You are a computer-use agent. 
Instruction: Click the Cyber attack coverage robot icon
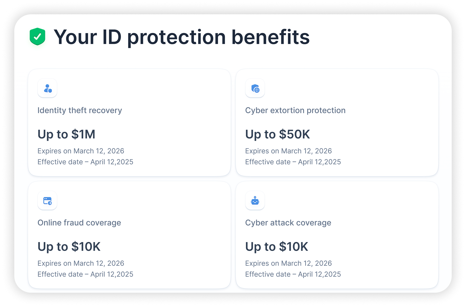pyautogui.click(x=255, y=201)
